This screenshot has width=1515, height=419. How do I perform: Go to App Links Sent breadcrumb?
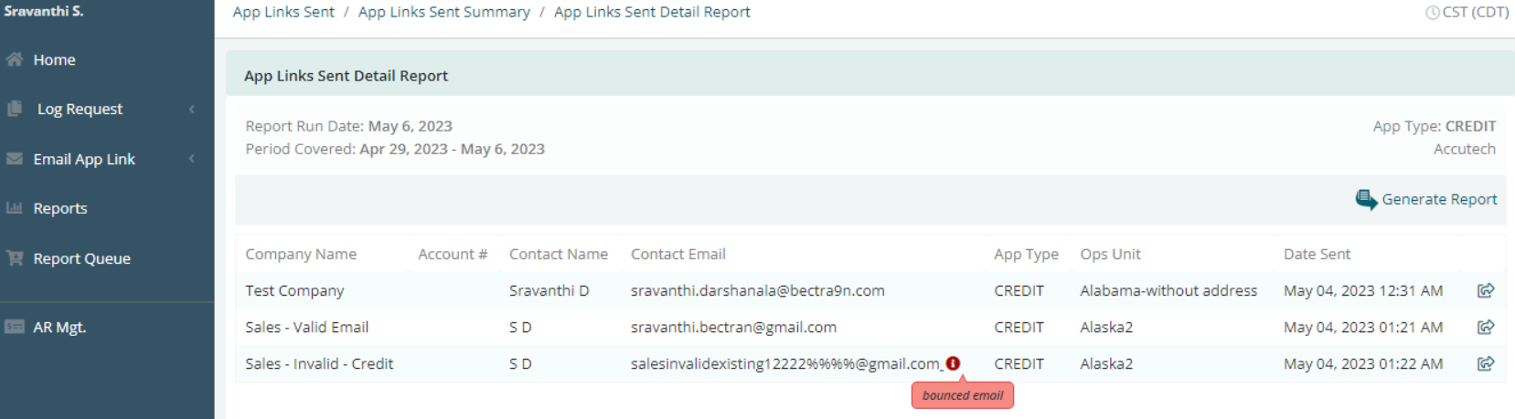click(x=283, y=12)
